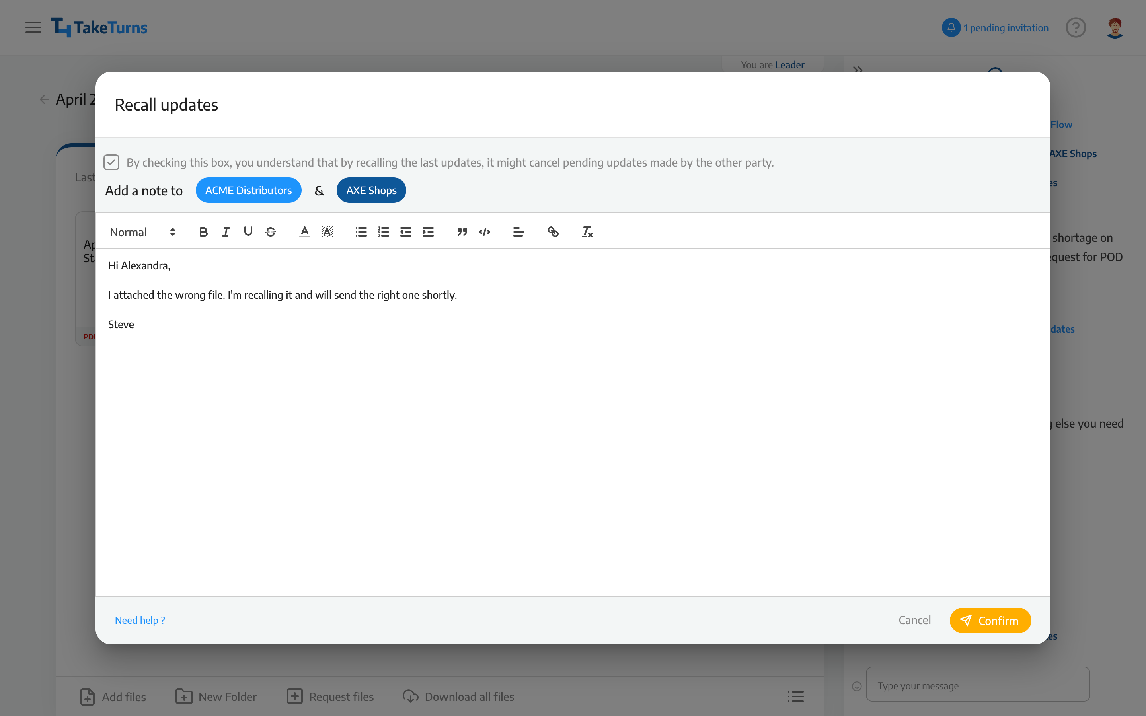Insert a numbered list
The width and height of the screenshot is (1146, 716).
[x=383, y=232]
